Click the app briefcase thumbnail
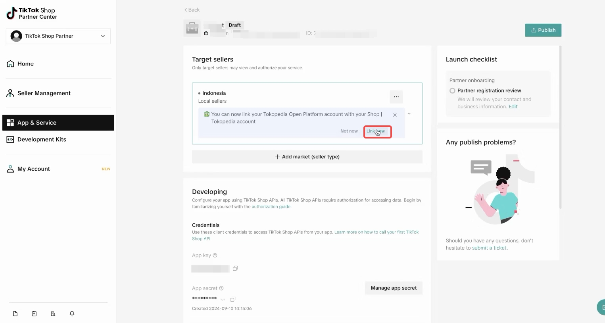This screenshot has width=605, height=323. [192, 28]
